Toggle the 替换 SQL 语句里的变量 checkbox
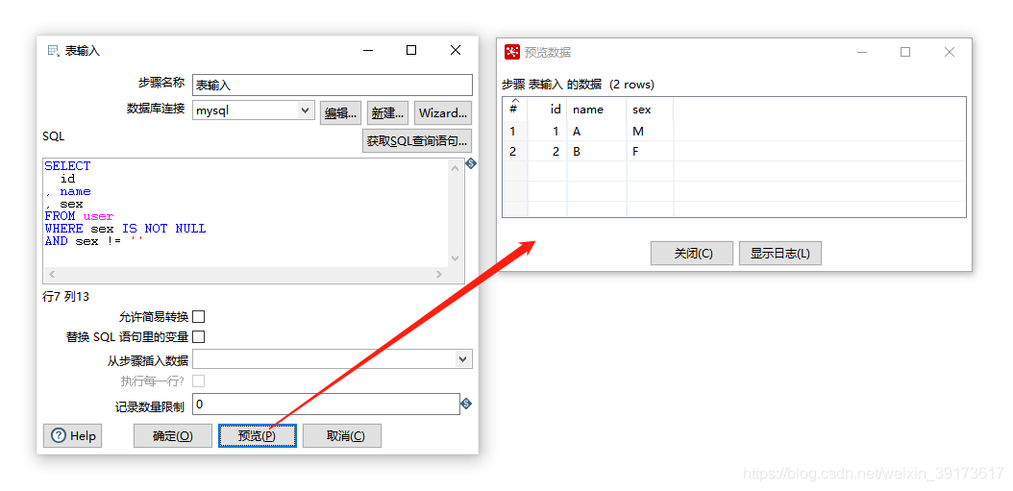1013x491 pixels. (x=199, y=336)
